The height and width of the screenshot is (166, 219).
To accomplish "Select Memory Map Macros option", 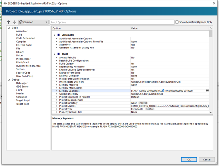I will (130, 88).
